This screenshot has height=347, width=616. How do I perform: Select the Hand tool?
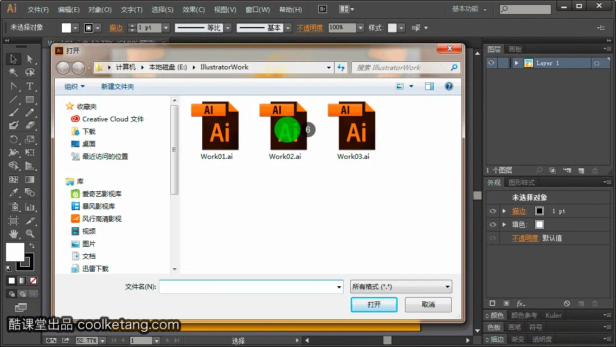pyautogui.click(x=14, y=234)
